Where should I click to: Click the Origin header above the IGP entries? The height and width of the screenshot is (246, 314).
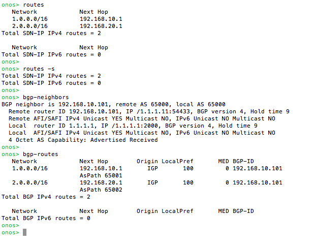[147, 161]
